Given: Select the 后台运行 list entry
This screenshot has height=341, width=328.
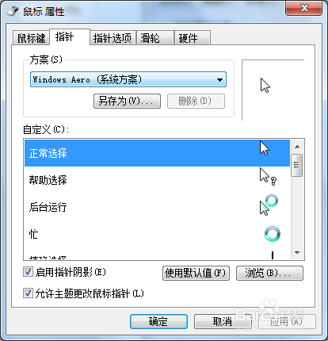Looking at the screenshot, I should click(x=157, y=207).
